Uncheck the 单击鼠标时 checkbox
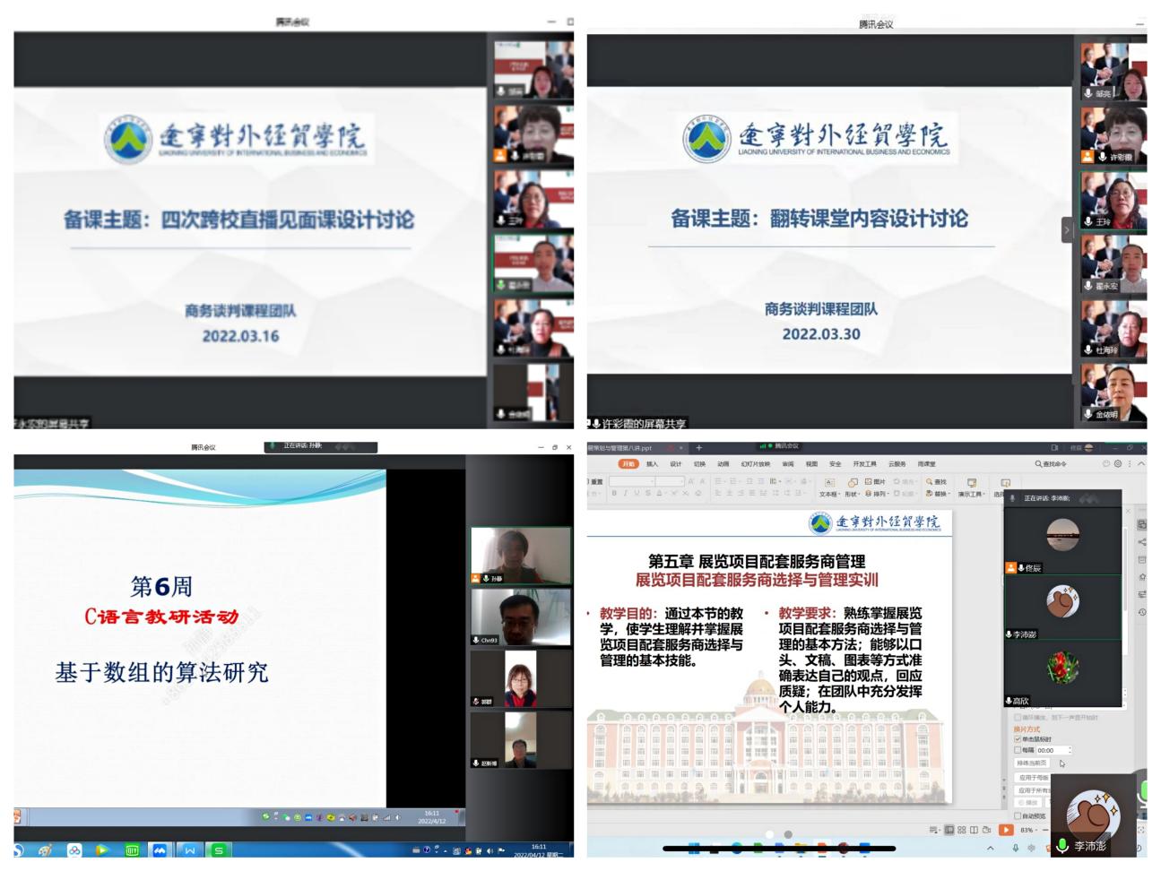1161x871 pixels. pyautogui.click(x=1018, y=739)
